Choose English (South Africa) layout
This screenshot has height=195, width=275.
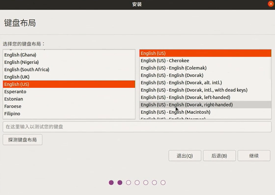point(69,70)
